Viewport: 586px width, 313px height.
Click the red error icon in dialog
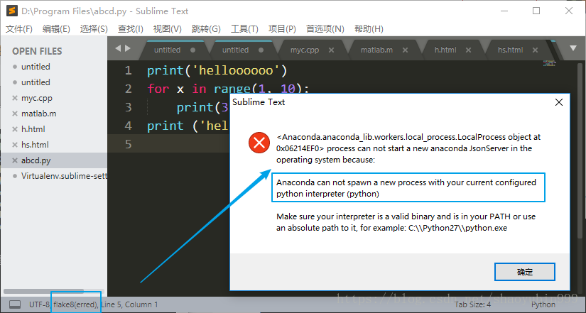click(x=259, y=143)
